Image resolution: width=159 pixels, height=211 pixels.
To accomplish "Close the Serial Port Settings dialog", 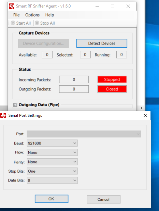I will coord(145,115).
